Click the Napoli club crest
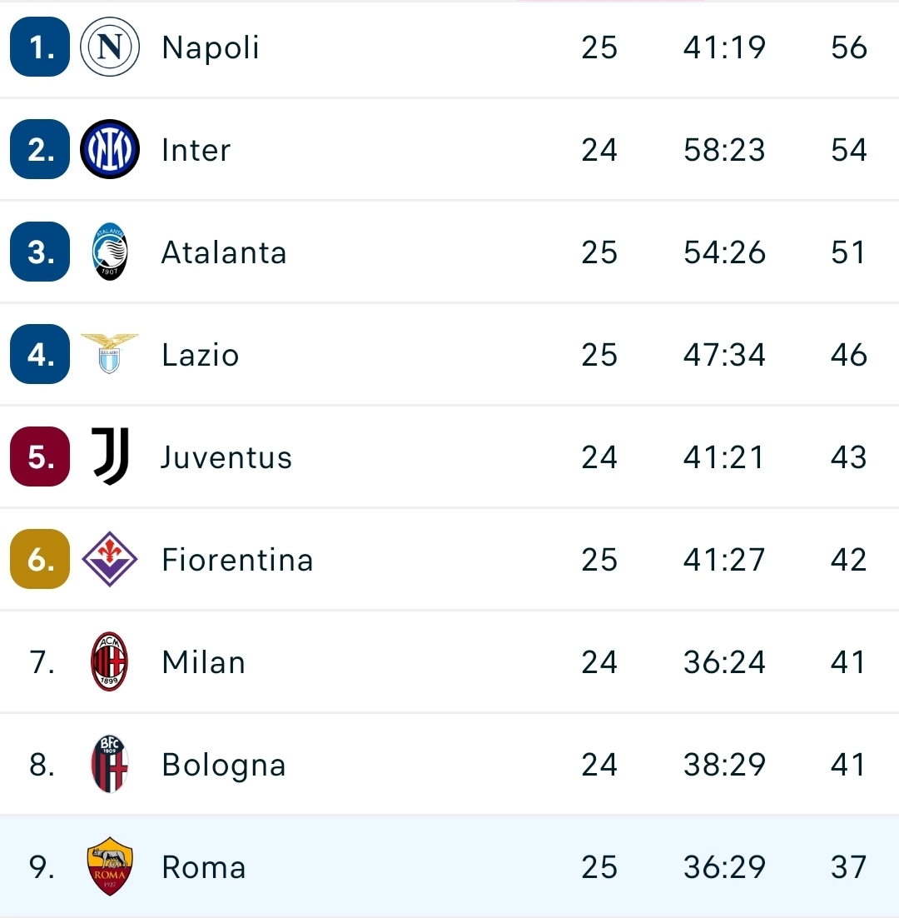This screenshot has width=899, height=918. [x=108, y=47]
